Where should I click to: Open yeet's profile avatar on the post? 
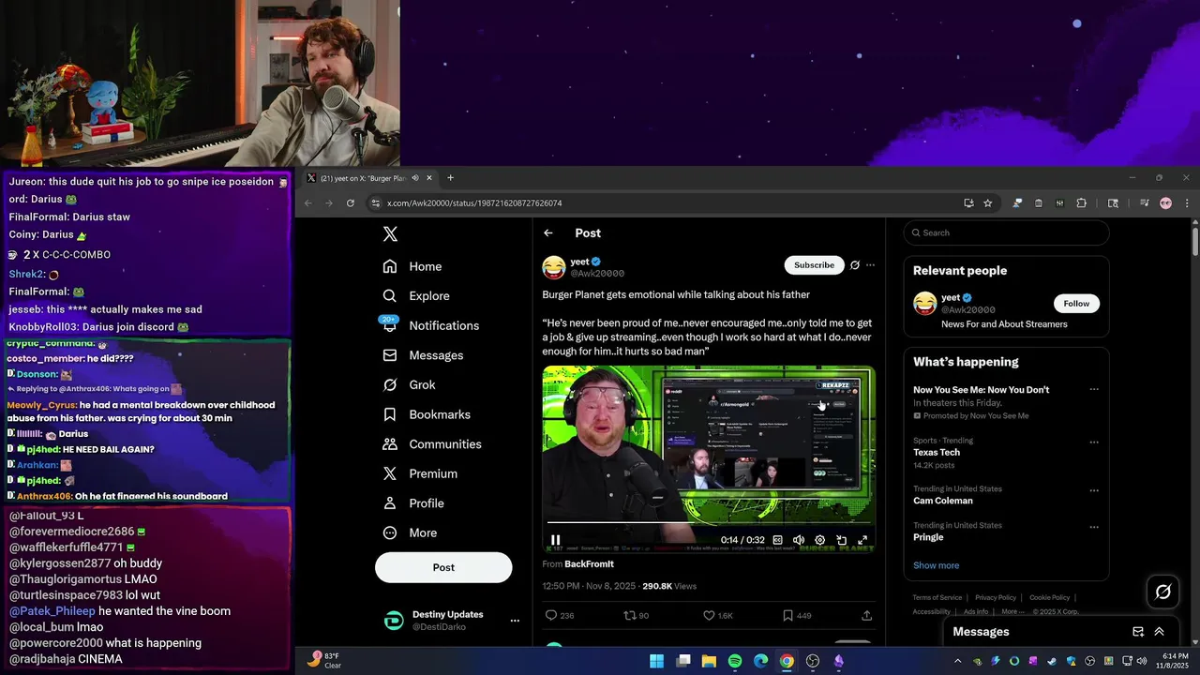[x=554, y=267]
